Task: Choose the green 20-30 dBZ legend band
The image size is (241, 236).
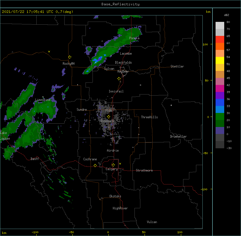Action: 220,117
